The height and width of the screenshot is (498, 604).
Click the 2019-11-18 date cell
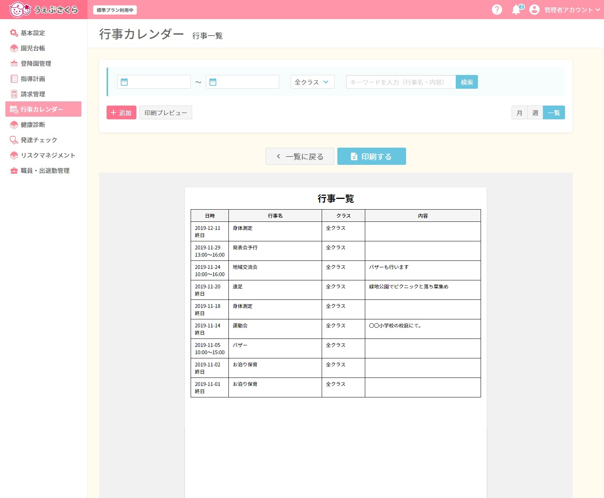[210, 309]
